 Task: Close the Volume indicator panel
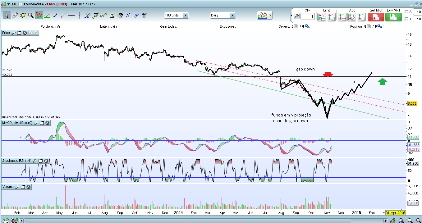coord(28,187)
